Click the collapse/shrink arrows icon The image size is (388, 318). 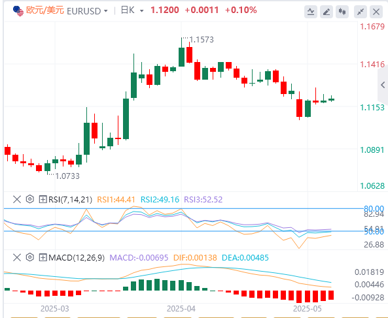click(x=361, y=12)
